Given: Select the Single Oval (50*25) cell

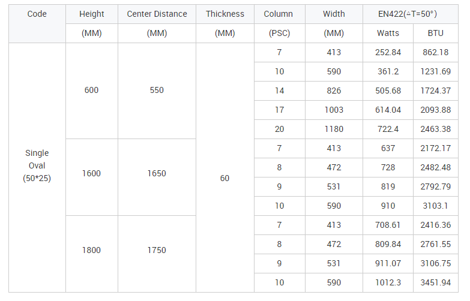Looking at the screenshot, I should pos(37,167).
